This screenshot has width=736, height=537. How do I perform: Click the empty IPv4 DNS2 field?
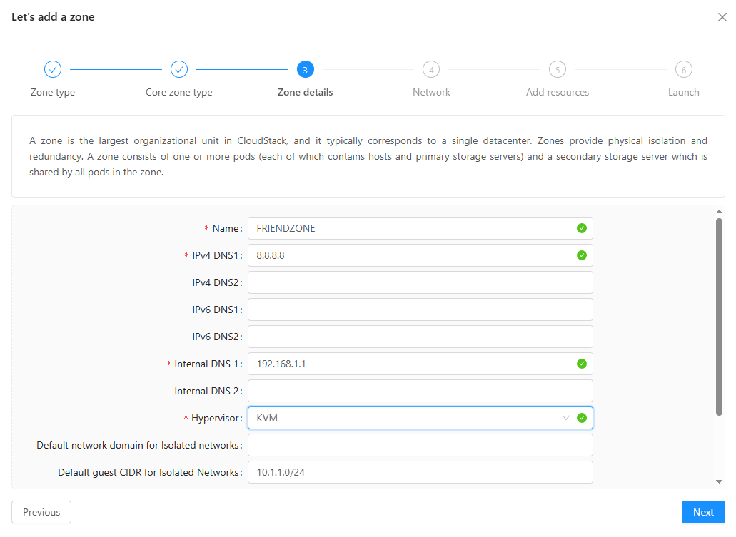coord(420,282)
